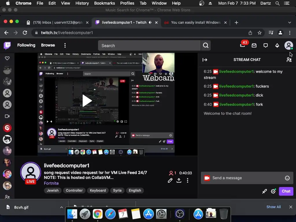Open the Twitch user avatar menu
The width and height of the screenshot is (296, 222).
click(x=289, y=45)
